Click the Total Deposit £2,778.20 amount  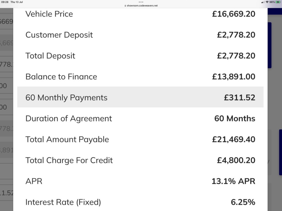coord(236,56)
